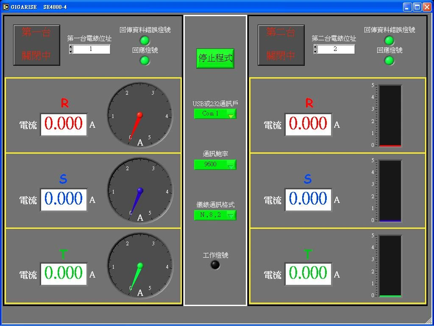Close the GIGARISE window

(427, 7)
